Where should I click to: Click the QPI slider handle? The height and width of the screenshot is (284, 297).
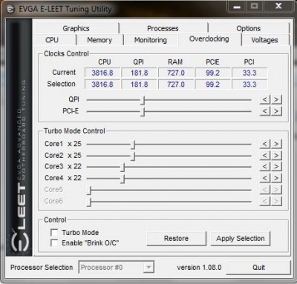[x=143, y=101]
